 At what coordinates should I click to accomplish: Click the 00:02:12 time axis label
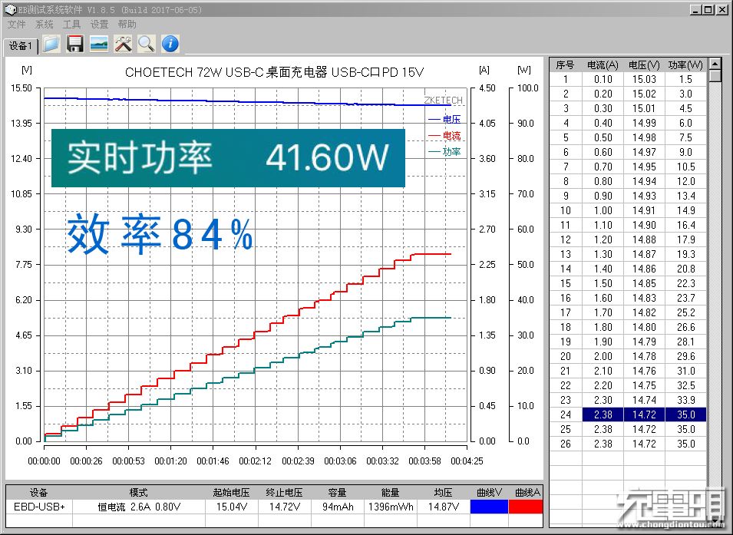[256, 461]
